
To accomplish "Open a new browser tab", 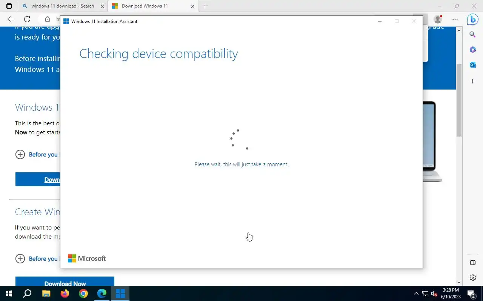I will coord(205,6).
